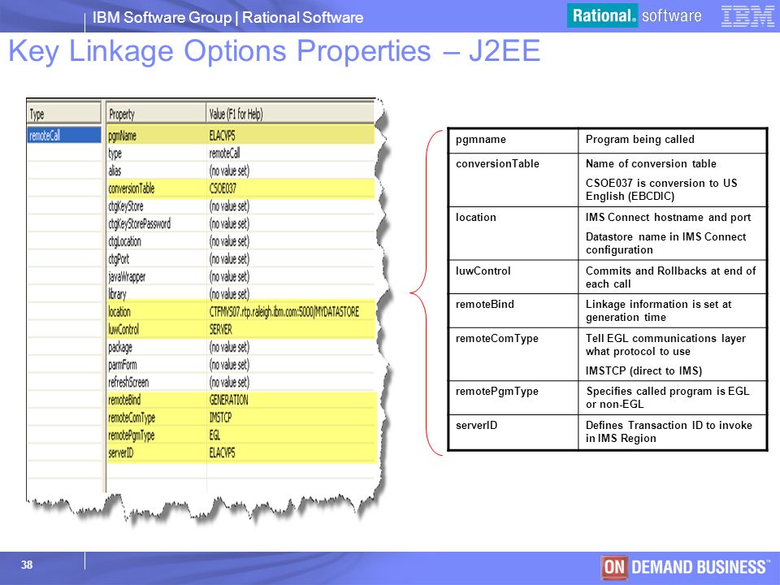Image resolution: width=780 pixels, height=585 pixels.
Task: Click the Type column header
Action: pos(63,114)
